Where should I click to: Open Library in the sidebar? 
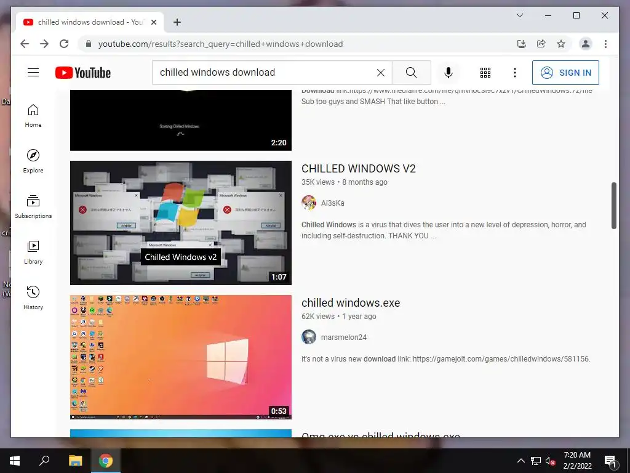click(33, 252)
